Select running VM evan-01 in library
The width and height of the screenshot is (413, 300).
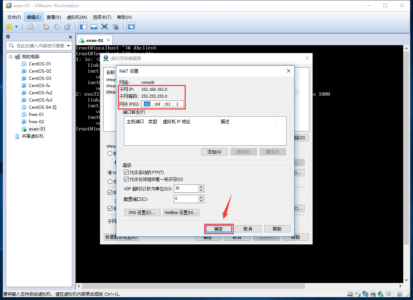(37, 129)
